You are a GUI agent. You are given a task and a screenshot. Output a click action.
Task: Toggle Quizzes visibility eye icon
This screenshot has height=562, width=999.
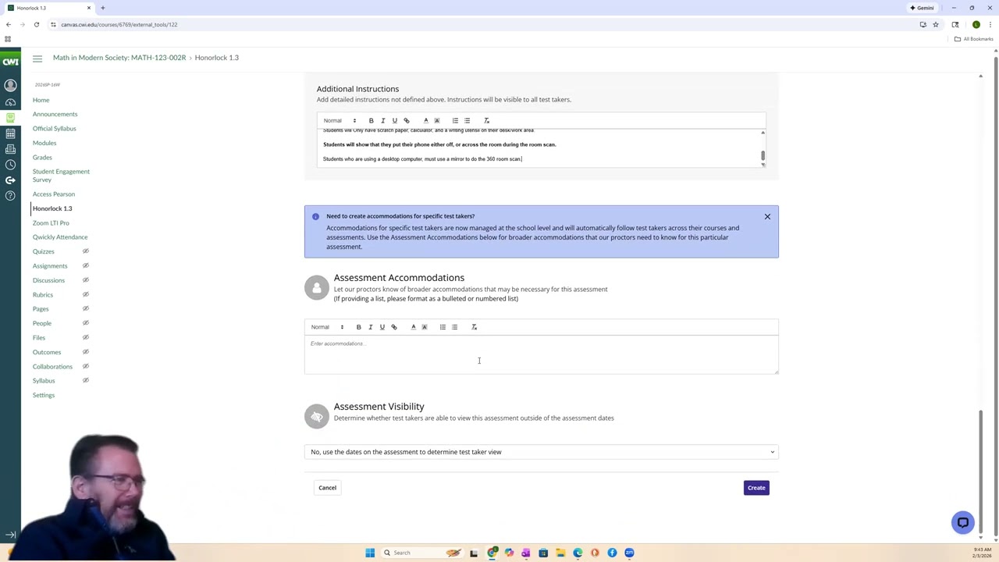(86, 251)
